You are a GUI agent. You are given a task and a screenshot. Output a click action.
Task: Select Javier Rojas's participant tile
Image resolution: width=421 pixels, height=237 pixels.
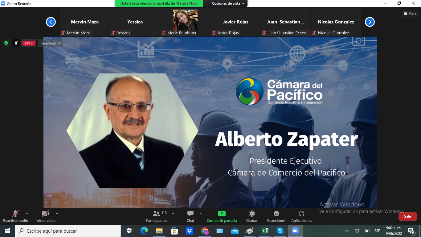(x=235, y=22)
